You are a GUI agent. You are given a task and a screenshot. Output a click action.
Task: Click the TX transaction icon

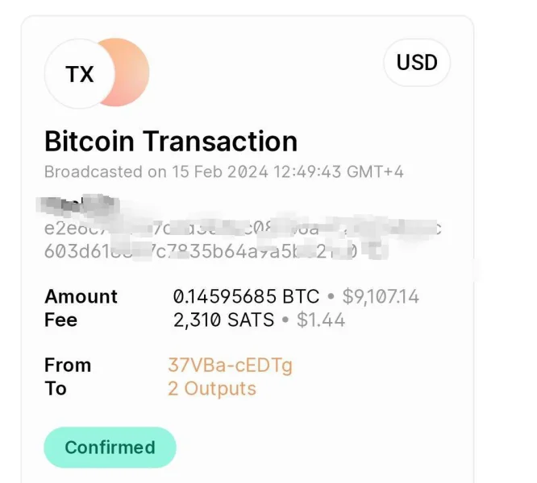[x=80, y=74]
